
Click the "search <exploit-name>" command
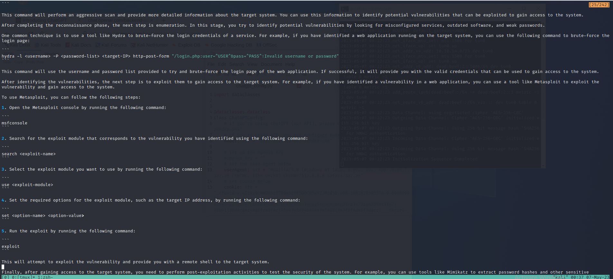pos(29,154)
